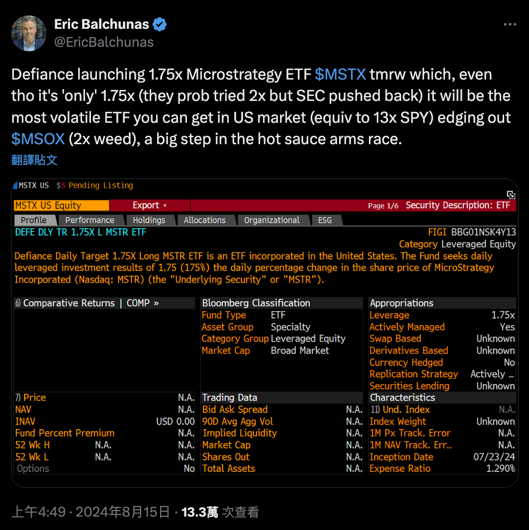This screenshot has width=529, height=530.
Task: Open the tweet's three-dot more menu
Action: [x=510, y=24]
